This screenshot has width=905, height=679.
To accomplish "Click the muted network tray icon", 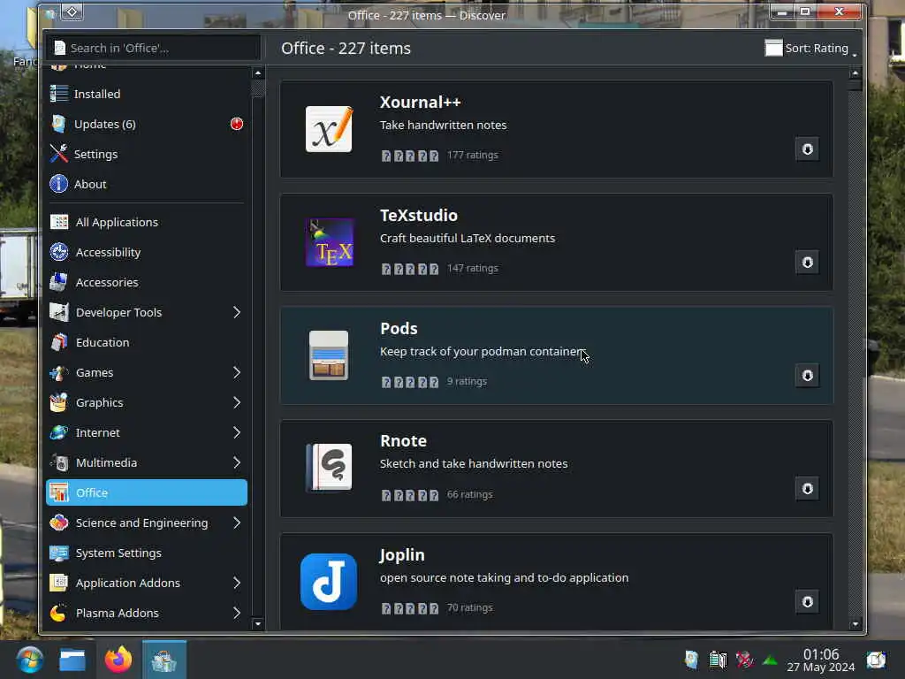I will (744, 660).
